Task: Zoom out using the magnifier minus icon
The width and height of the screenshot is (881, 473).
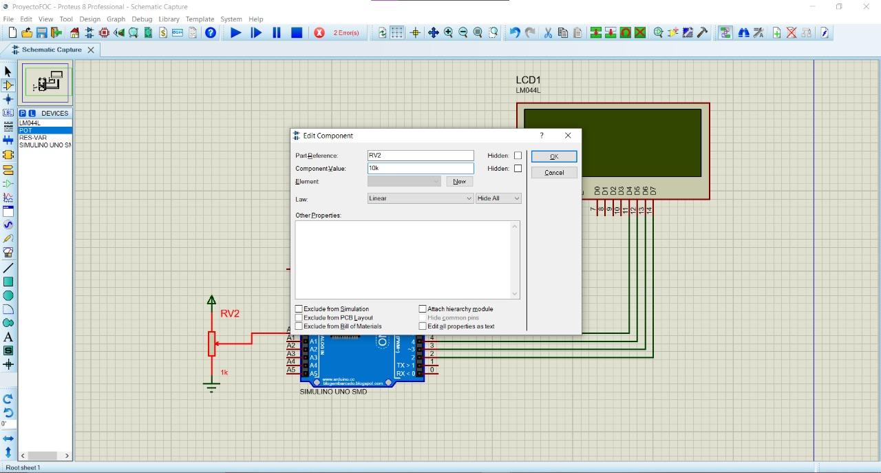Action: (463, 32)
